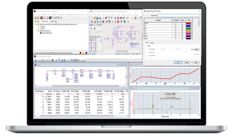Open color dropdown arrow for CF row
Viewport: 235px width, 137px height.
coord(192,26)
